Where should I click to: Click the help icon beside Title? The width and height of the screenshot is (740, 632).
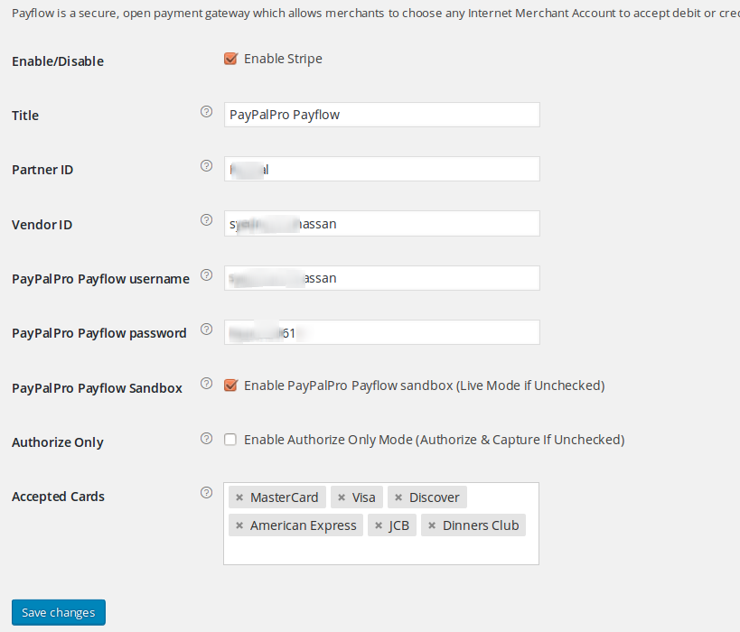coord(206,112)
